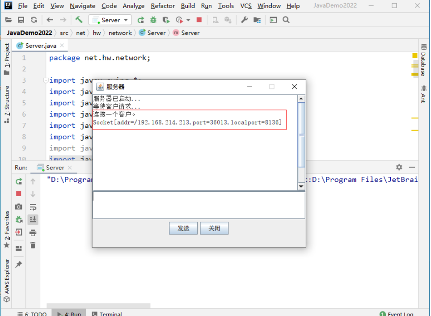Click yellow warning indicator atop editor

click(415, 55)
